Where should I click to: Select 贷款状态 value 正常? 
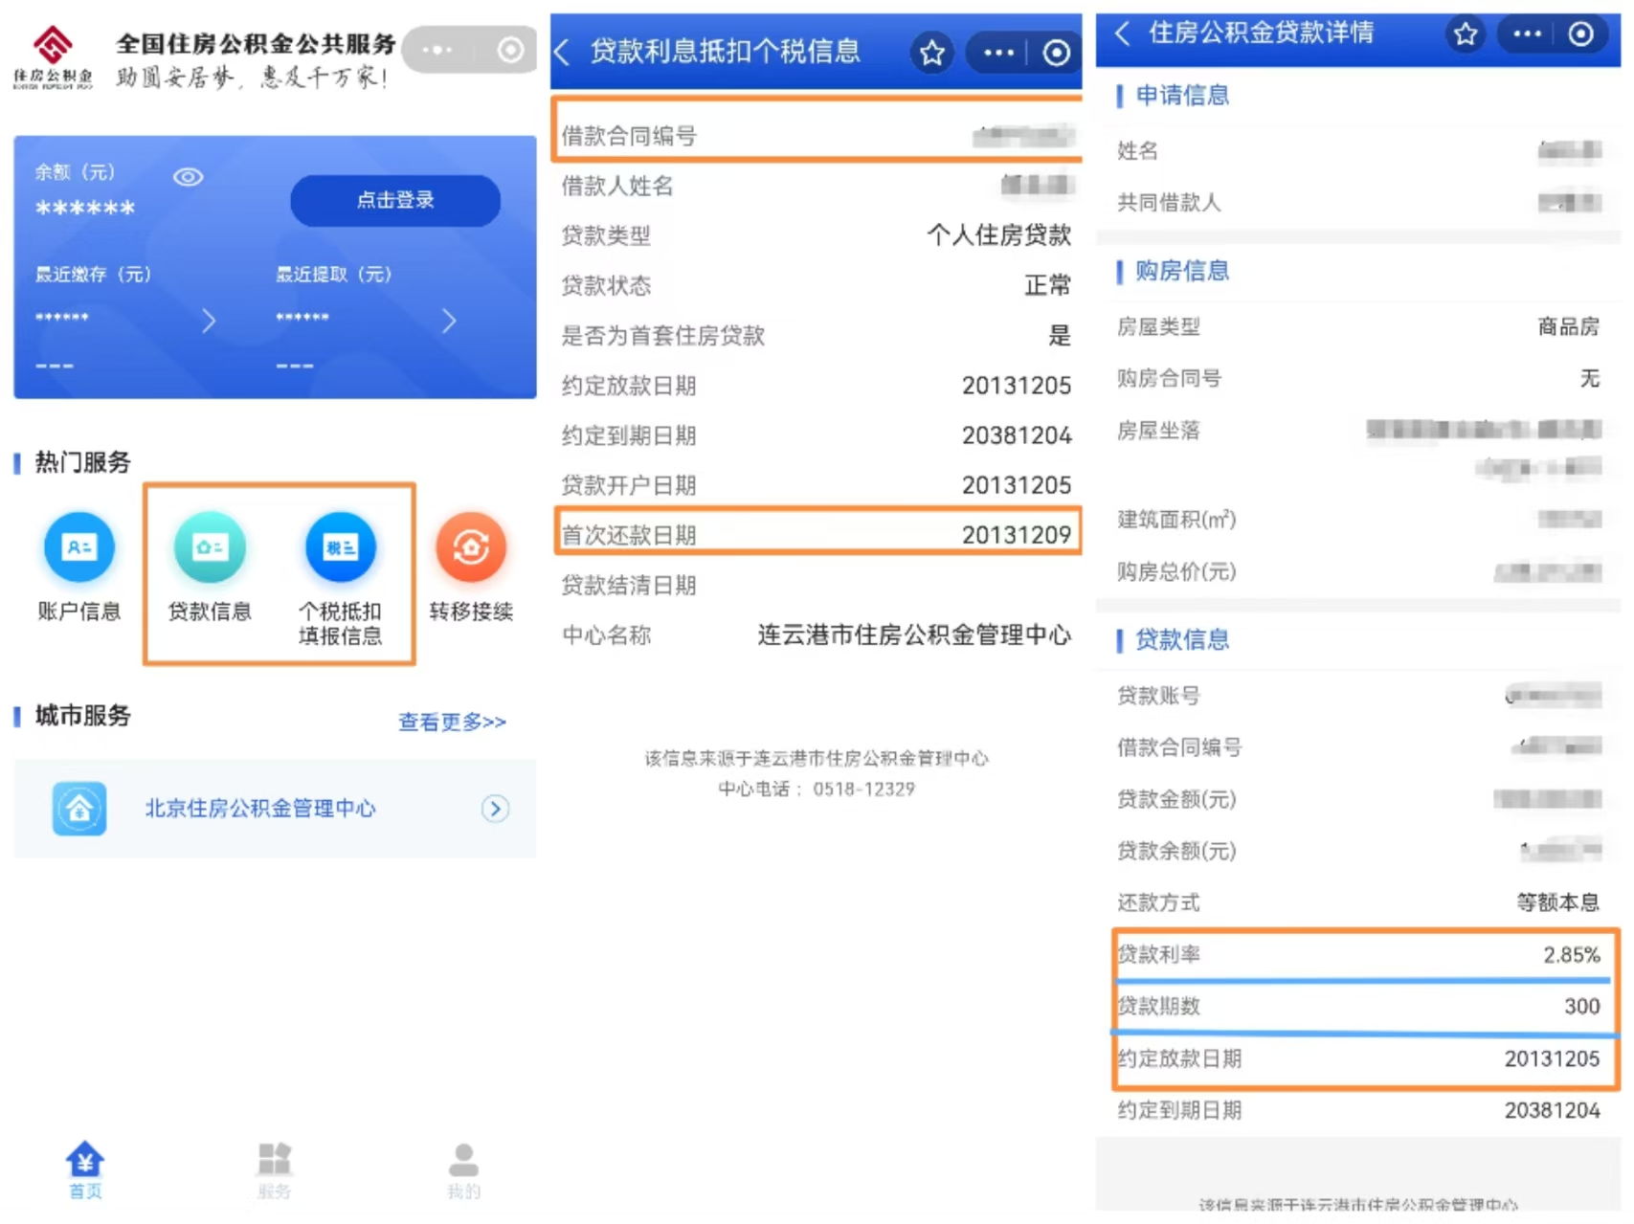point(1047,285)
